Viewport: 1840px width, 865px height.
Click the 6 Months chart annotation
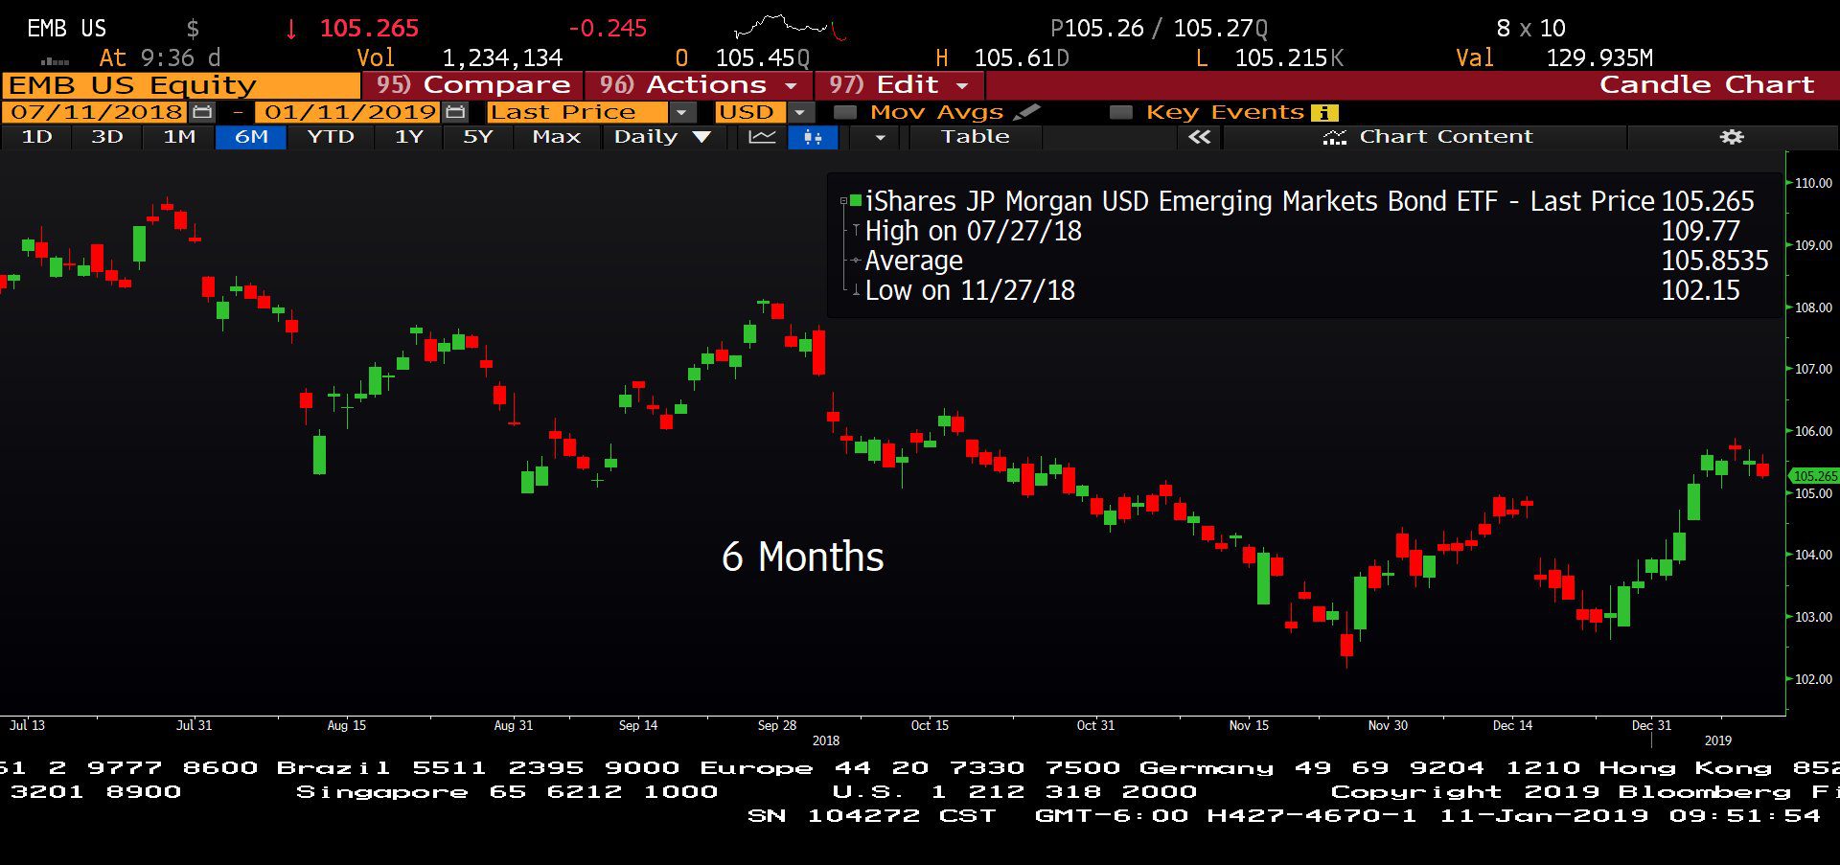(803, 557)
